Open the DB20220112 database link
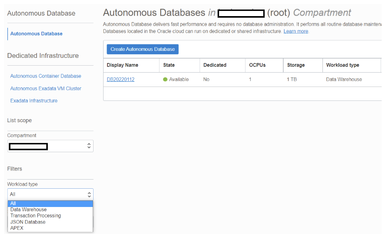 point(121,80)
